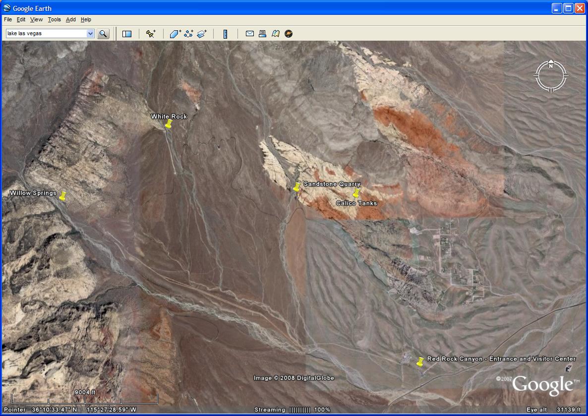This screenshot has height=416, width=588.
Task: Click the Print icon in toolbar
Action: [263, 34]
